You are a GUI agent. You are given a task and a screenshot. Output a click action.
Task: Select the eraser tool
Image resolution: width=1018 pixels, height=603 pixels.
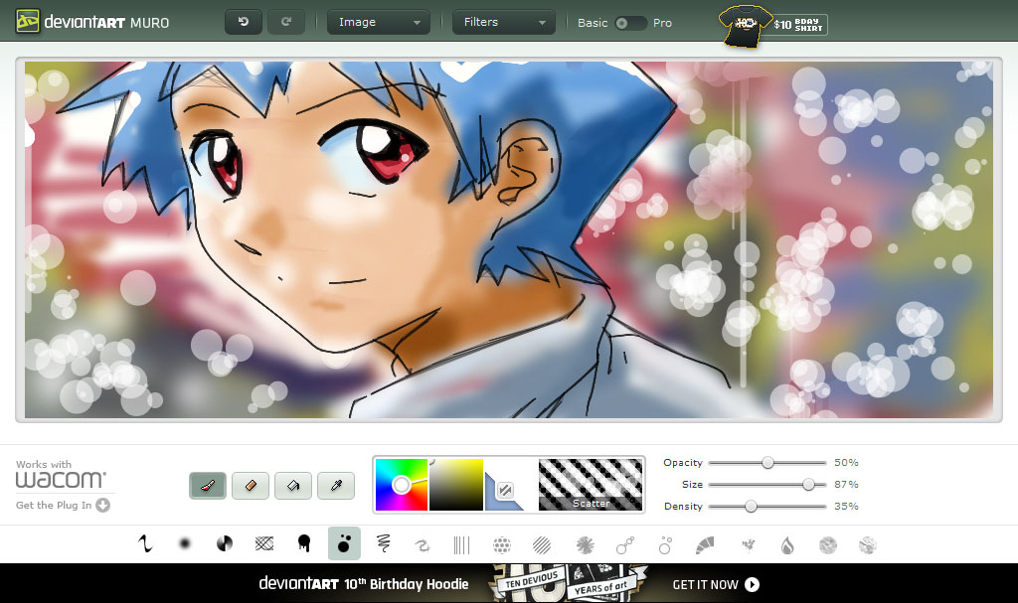point(251,486)
